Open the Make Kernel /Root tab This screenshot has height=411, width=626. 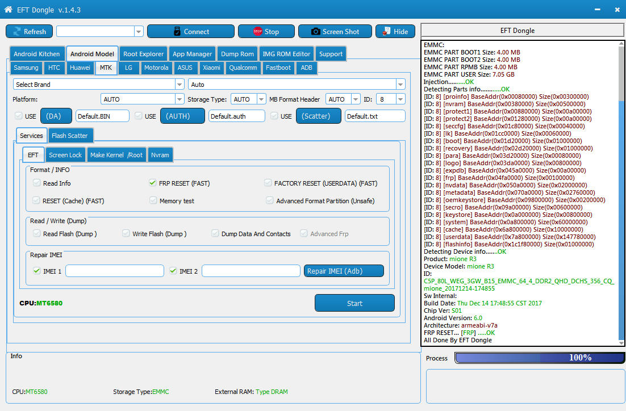(x=116, y=155)
